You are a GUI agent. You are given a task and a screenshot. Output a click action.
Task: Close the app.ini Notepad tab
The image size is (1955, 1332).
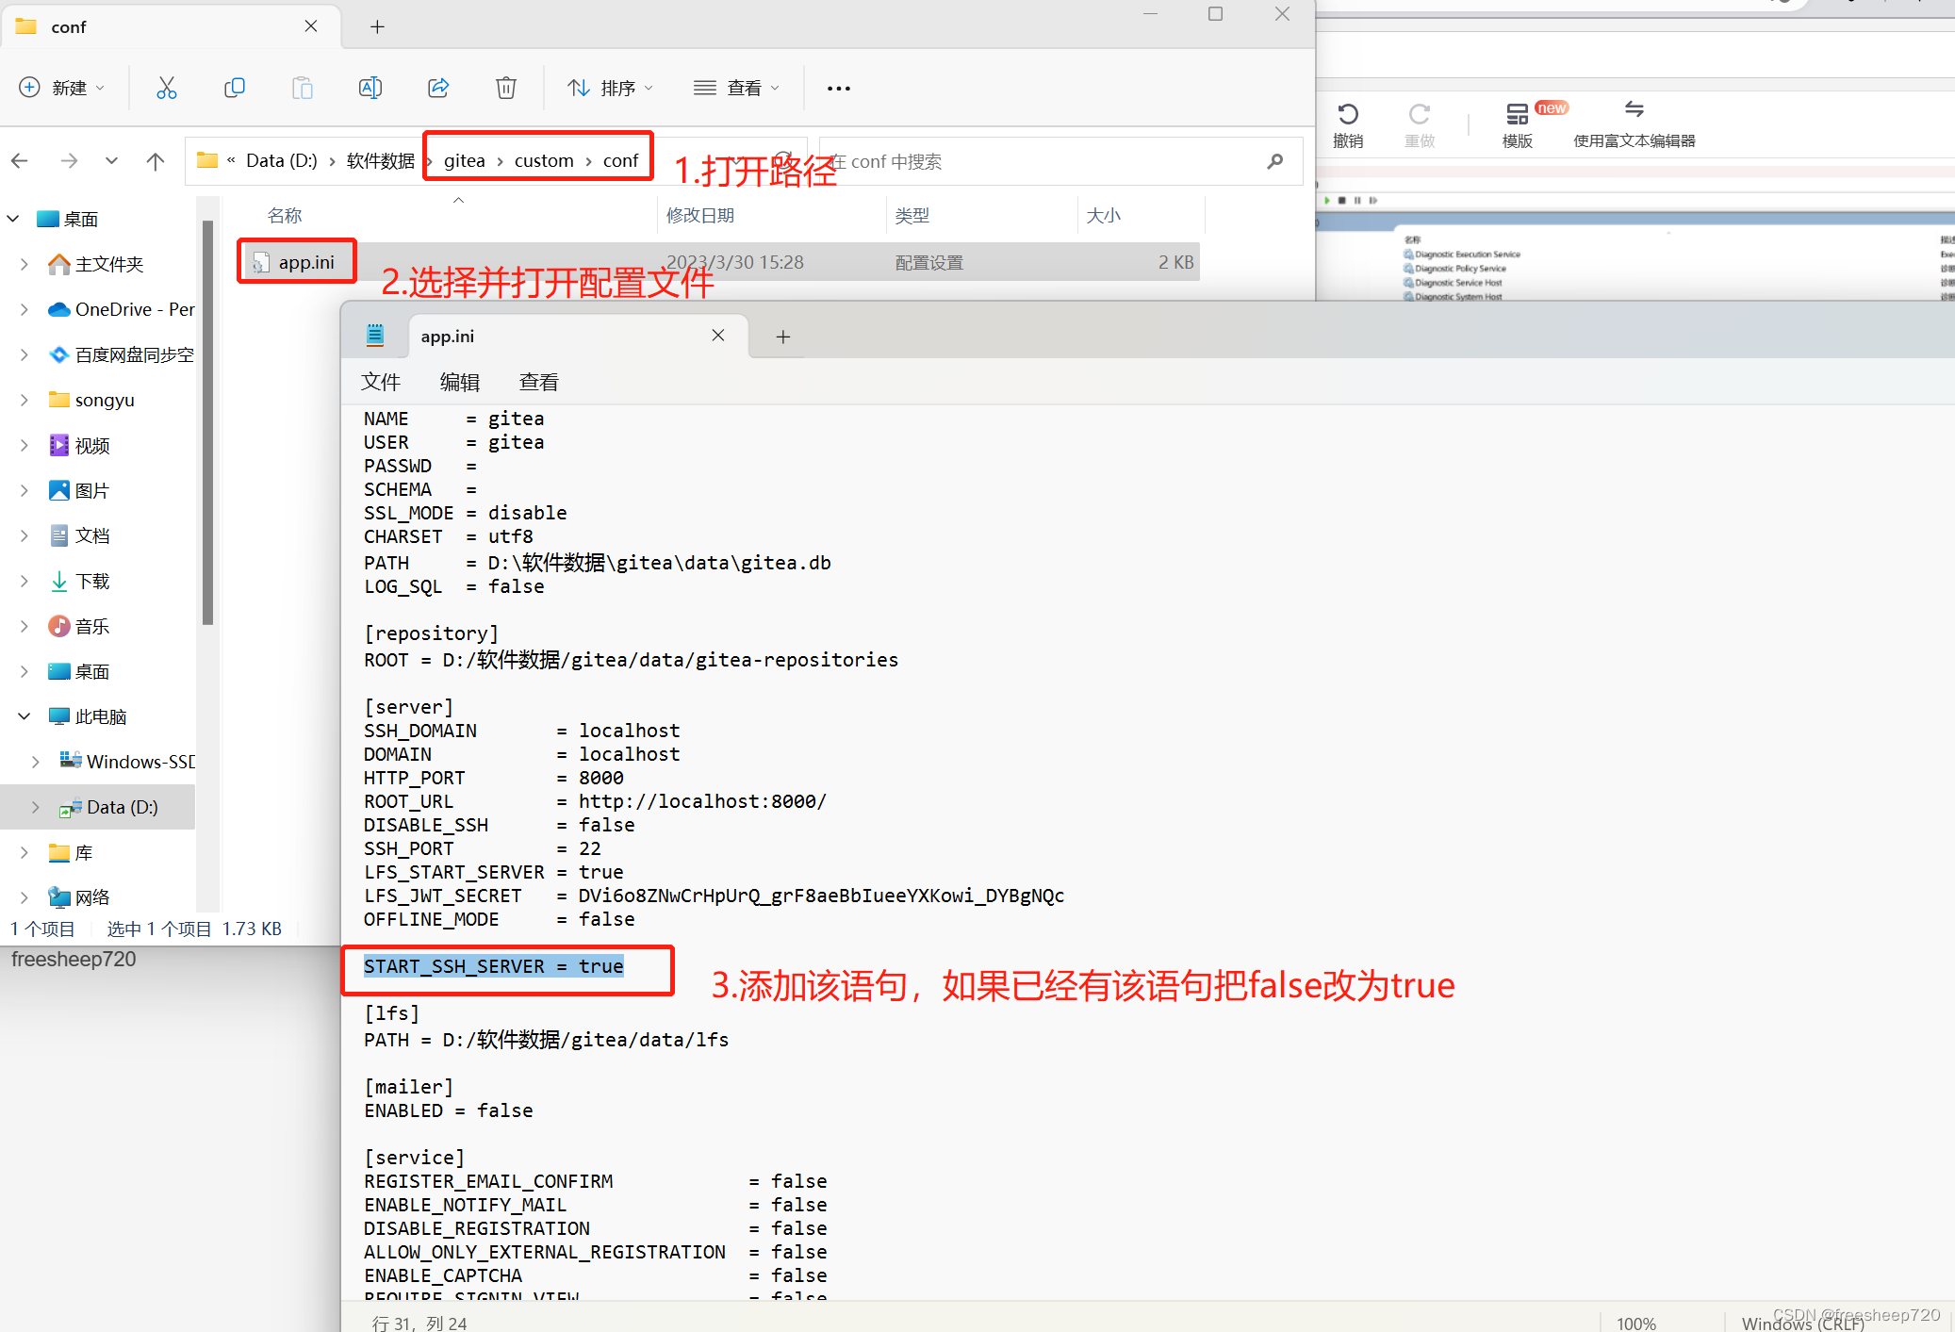(718, 336)
